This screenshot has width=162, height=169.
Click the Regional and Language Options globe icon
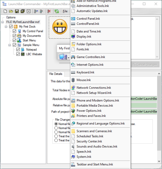pyautogui.click(x=73, y=124)
